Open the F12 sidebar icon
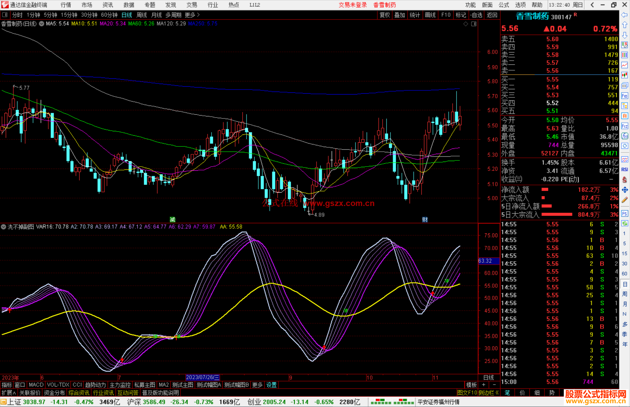The height and width of the screenshot is (407, 630). (x=624, y=126)
